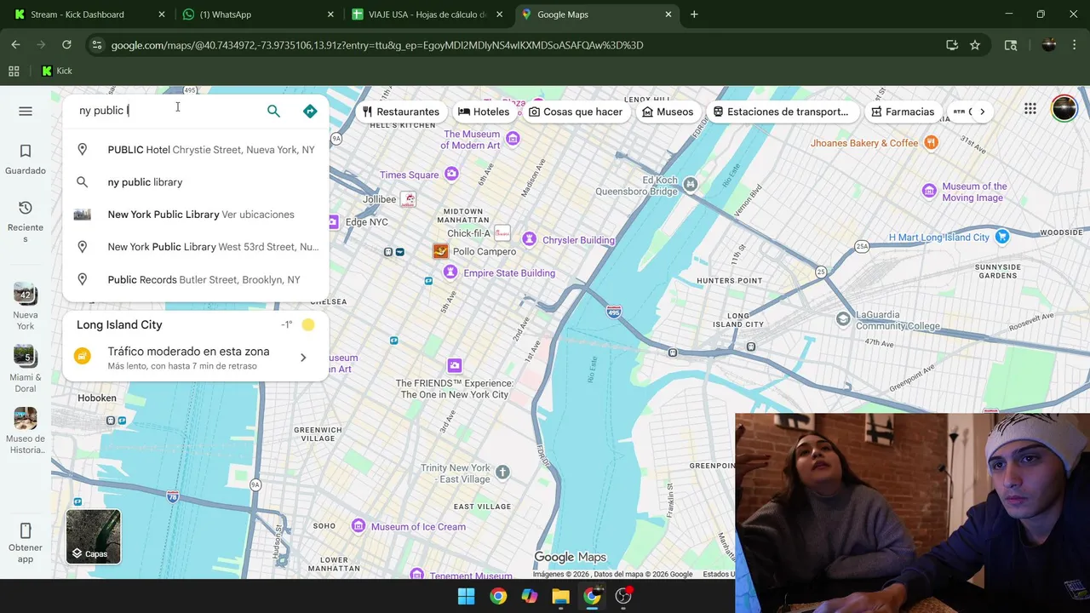The image size is (1090, 613).
Task: Filter map by Restaurantes chip
Action: tap(400, 112)
